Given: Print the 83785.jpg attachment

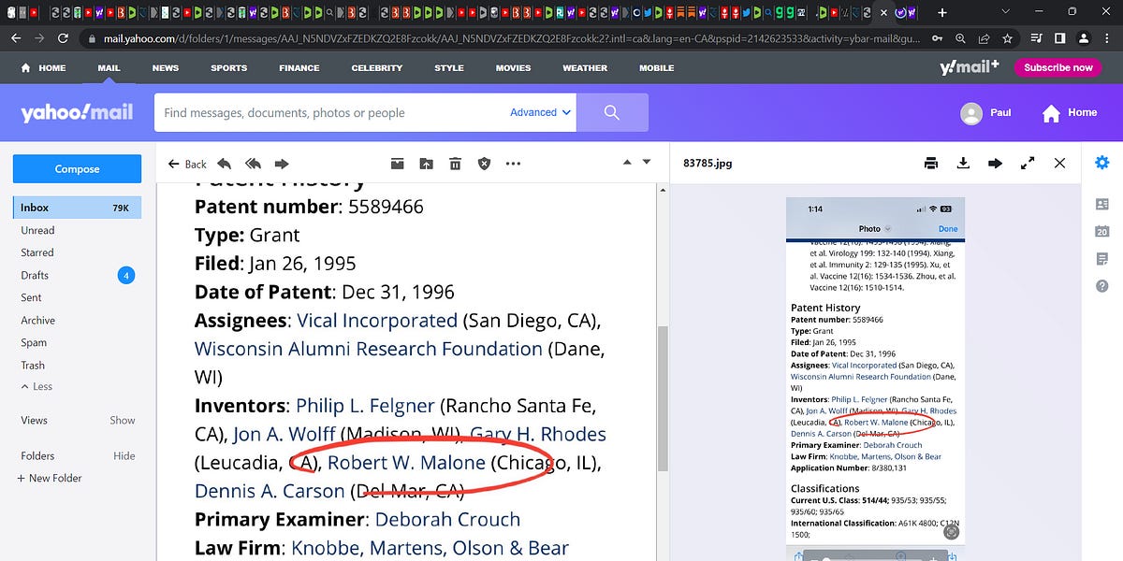Looking at the screenshot, I should click(931, 163).
